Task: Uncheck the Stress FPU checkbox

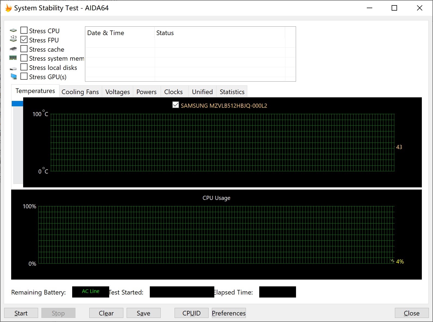Action: (24, 39)
